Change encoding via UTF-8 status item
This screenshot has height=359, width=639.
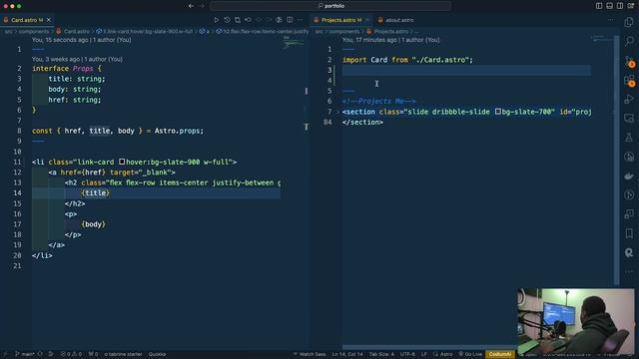(x=407, y=354)
